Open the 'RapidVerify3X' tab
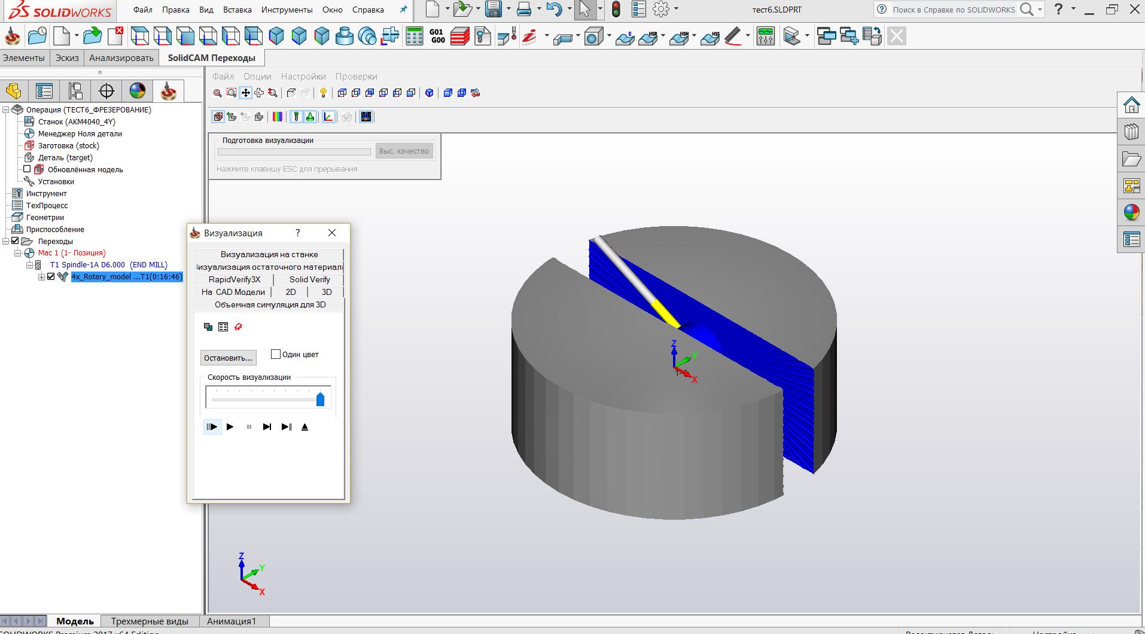Screen dimensions: 1145x634 pos(235,279)
